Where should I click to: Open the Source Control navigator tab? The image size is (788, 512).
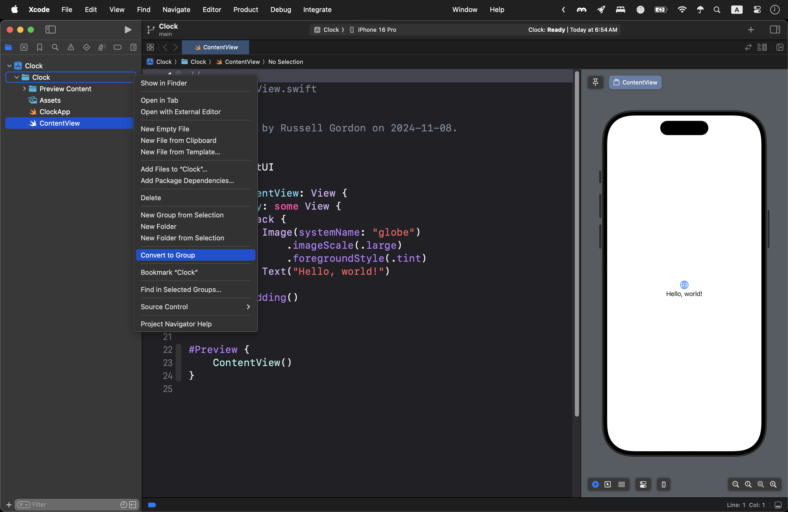pyautogui.click(x=24, y=47)
